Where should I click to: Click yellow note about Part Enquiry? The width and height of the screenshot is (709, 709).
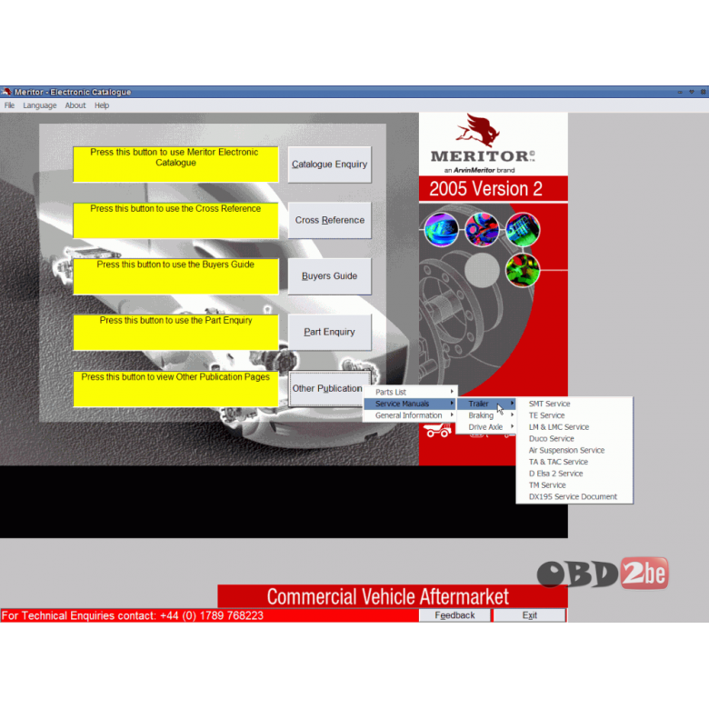click(176, 333)
